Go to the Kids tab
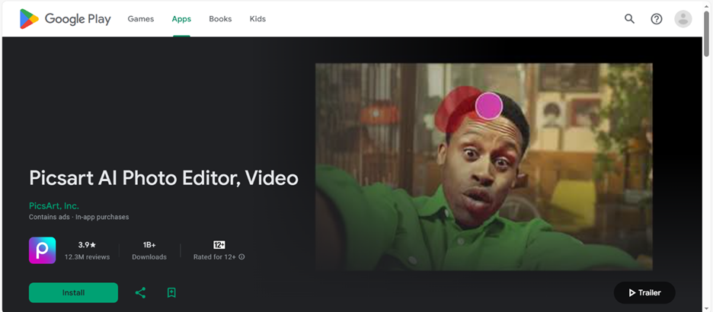The image size is (713, 312). pos(257,19)
